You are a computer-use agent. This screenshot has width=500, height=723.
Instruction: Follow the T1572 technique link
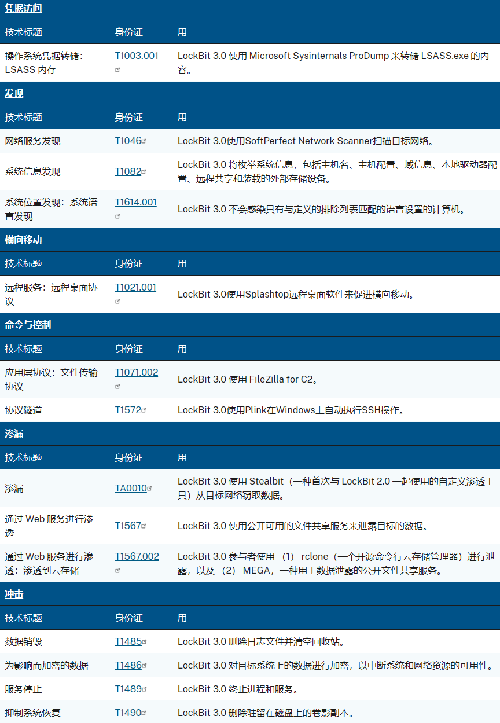[128, 410]
